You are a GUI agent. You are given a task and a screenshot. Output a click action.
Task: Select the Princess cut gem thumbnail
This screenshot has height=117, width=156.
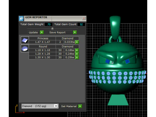tap(25, 40)
